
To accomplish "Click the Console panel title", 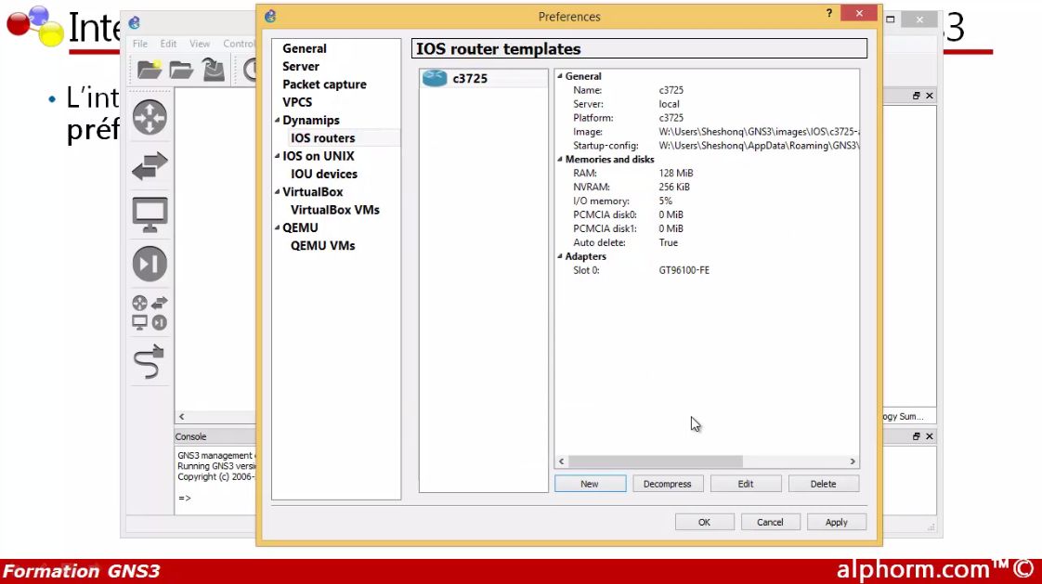I will pos(190,436).
